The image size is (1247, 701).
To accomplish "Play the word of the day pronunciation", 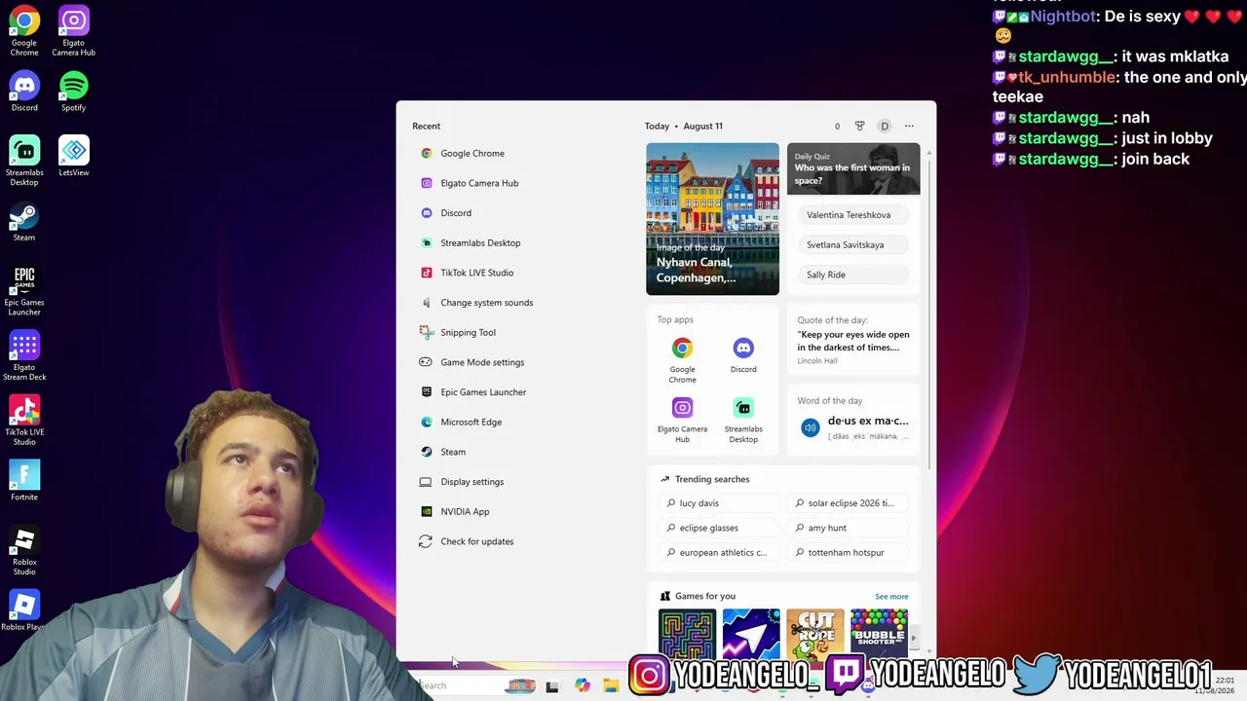I will 811,427.
